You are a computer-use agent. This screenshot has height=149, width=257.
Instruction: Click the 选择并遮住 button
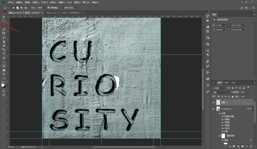point(70,8)
